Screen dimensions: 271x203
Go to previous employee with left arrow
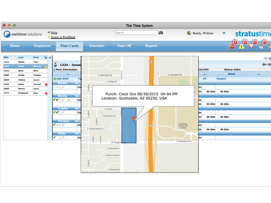click(264, 65)
